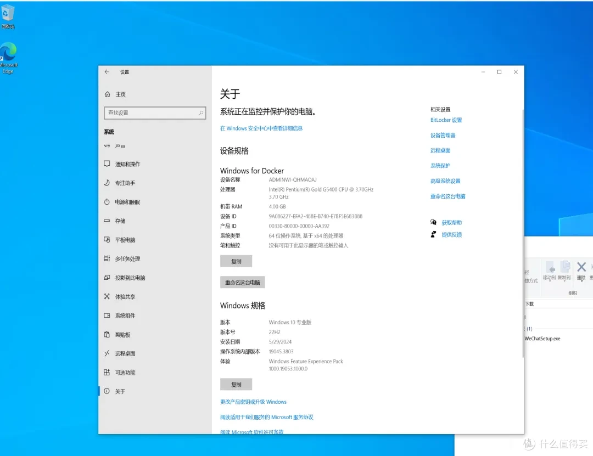Viewport: 593px width, 456px height.
Task: Click product ID 00330-80000-00000-AA392
Action: (x=299, y=226)
